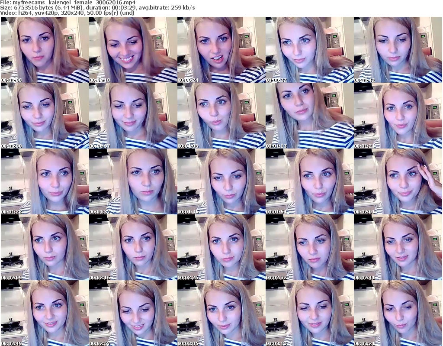
Task: Click the frame labeled 00:02:41
Action: [398, 247]
